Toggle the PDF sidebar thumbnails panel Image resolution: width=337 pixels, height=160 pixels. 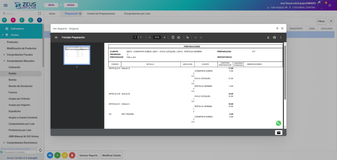pos(56,37)
